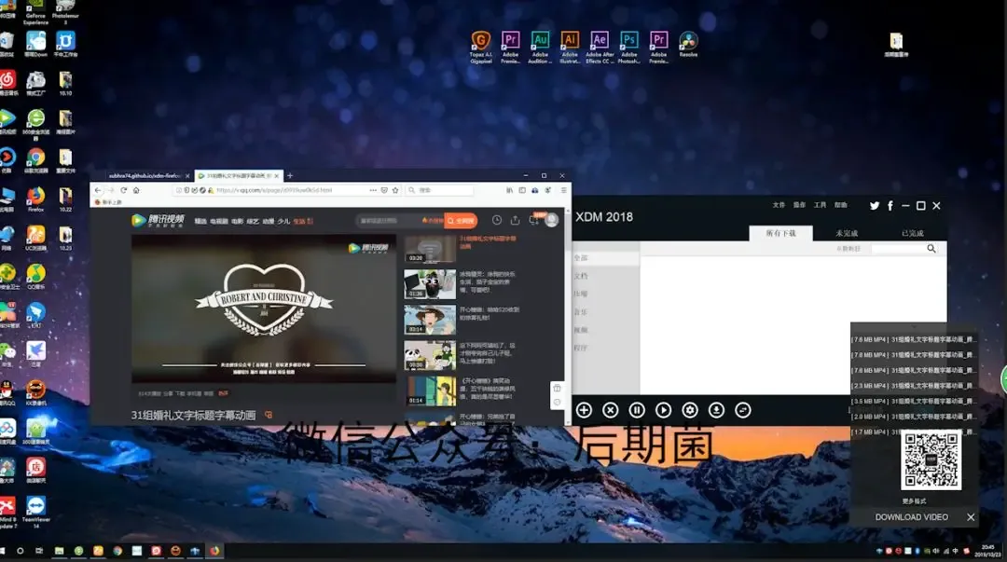Screen dimensions: 1007x562
Task: Open 电视剧 nav link on Tencent Video
Action: (219, 221)
